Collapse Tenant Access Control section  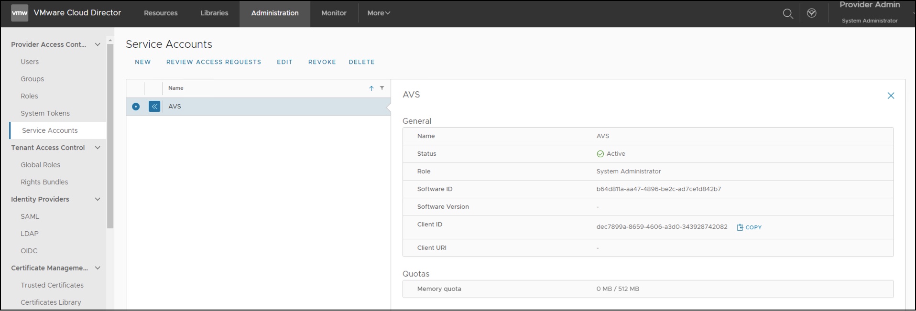98,148
